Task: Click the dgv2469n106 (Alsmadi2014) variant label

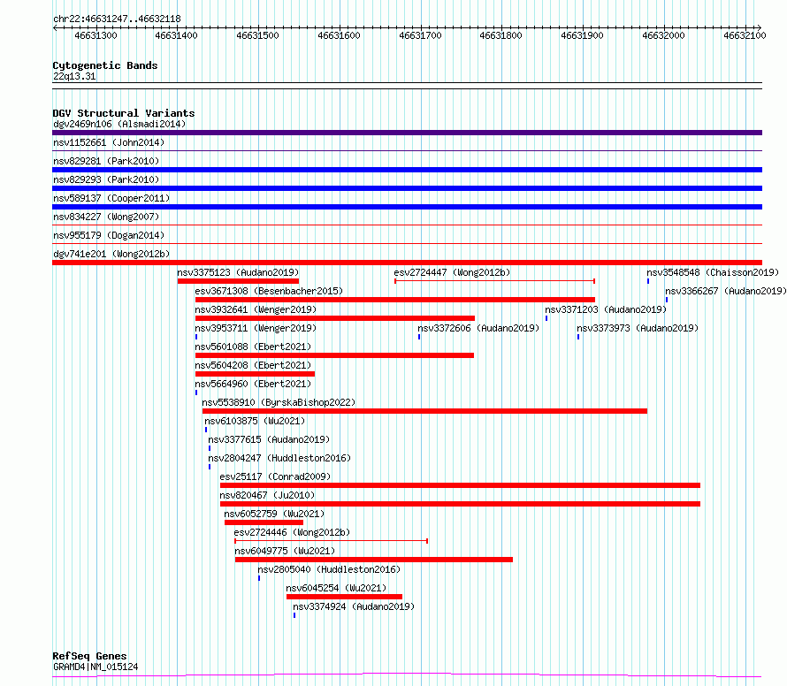Action: (x=119, y=124)
